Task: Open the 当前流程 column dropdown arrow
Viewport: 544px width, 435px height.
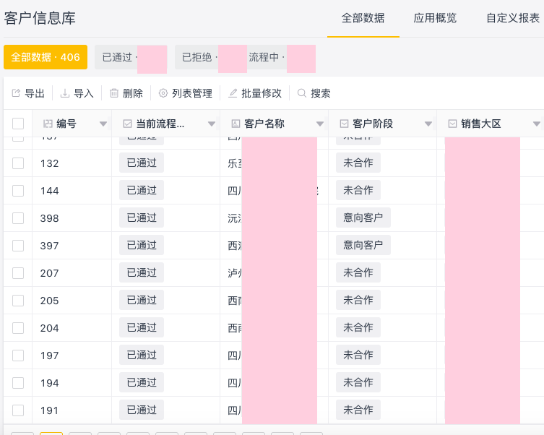Action: (211, 124)
